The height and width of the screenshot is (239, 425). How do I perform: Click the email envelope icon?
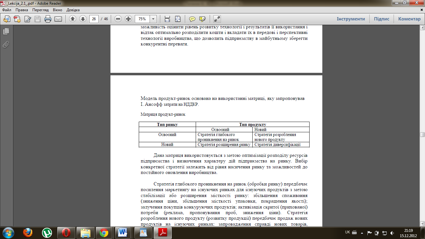[58, 19]
